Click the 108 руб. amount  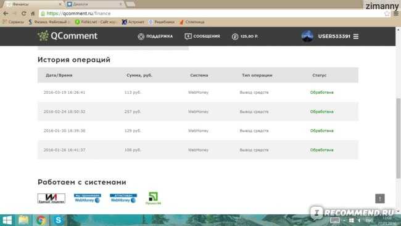[133, 150]
